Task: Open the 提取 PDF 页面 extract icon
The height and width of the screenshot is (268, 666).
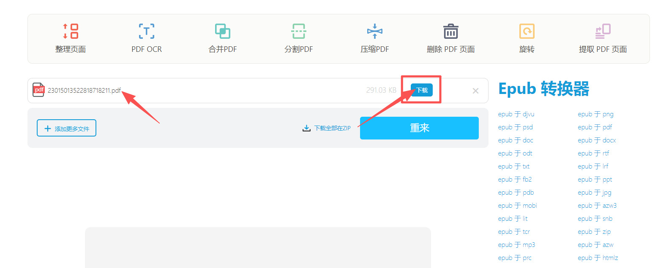Action: pos(603,31)
